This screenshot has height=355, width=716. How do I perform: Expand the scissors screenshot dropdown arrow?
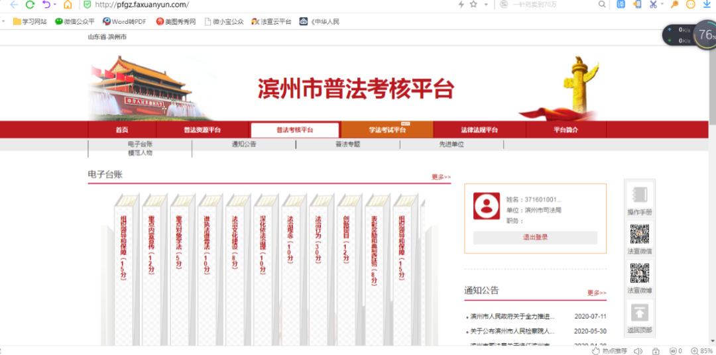(x=662, y=5)
